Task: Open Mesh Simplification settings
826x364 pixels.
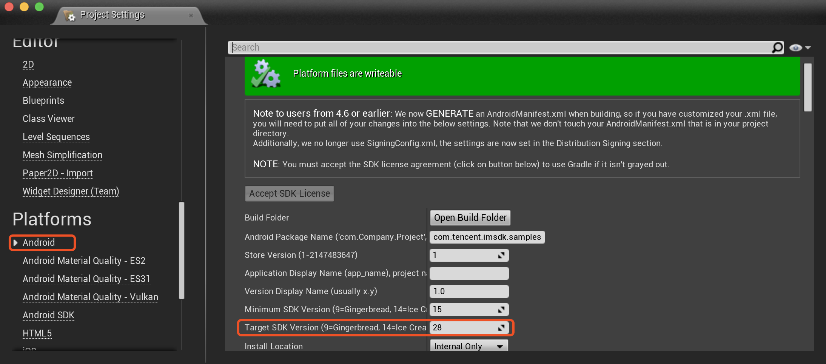Action: click(62, 155)
